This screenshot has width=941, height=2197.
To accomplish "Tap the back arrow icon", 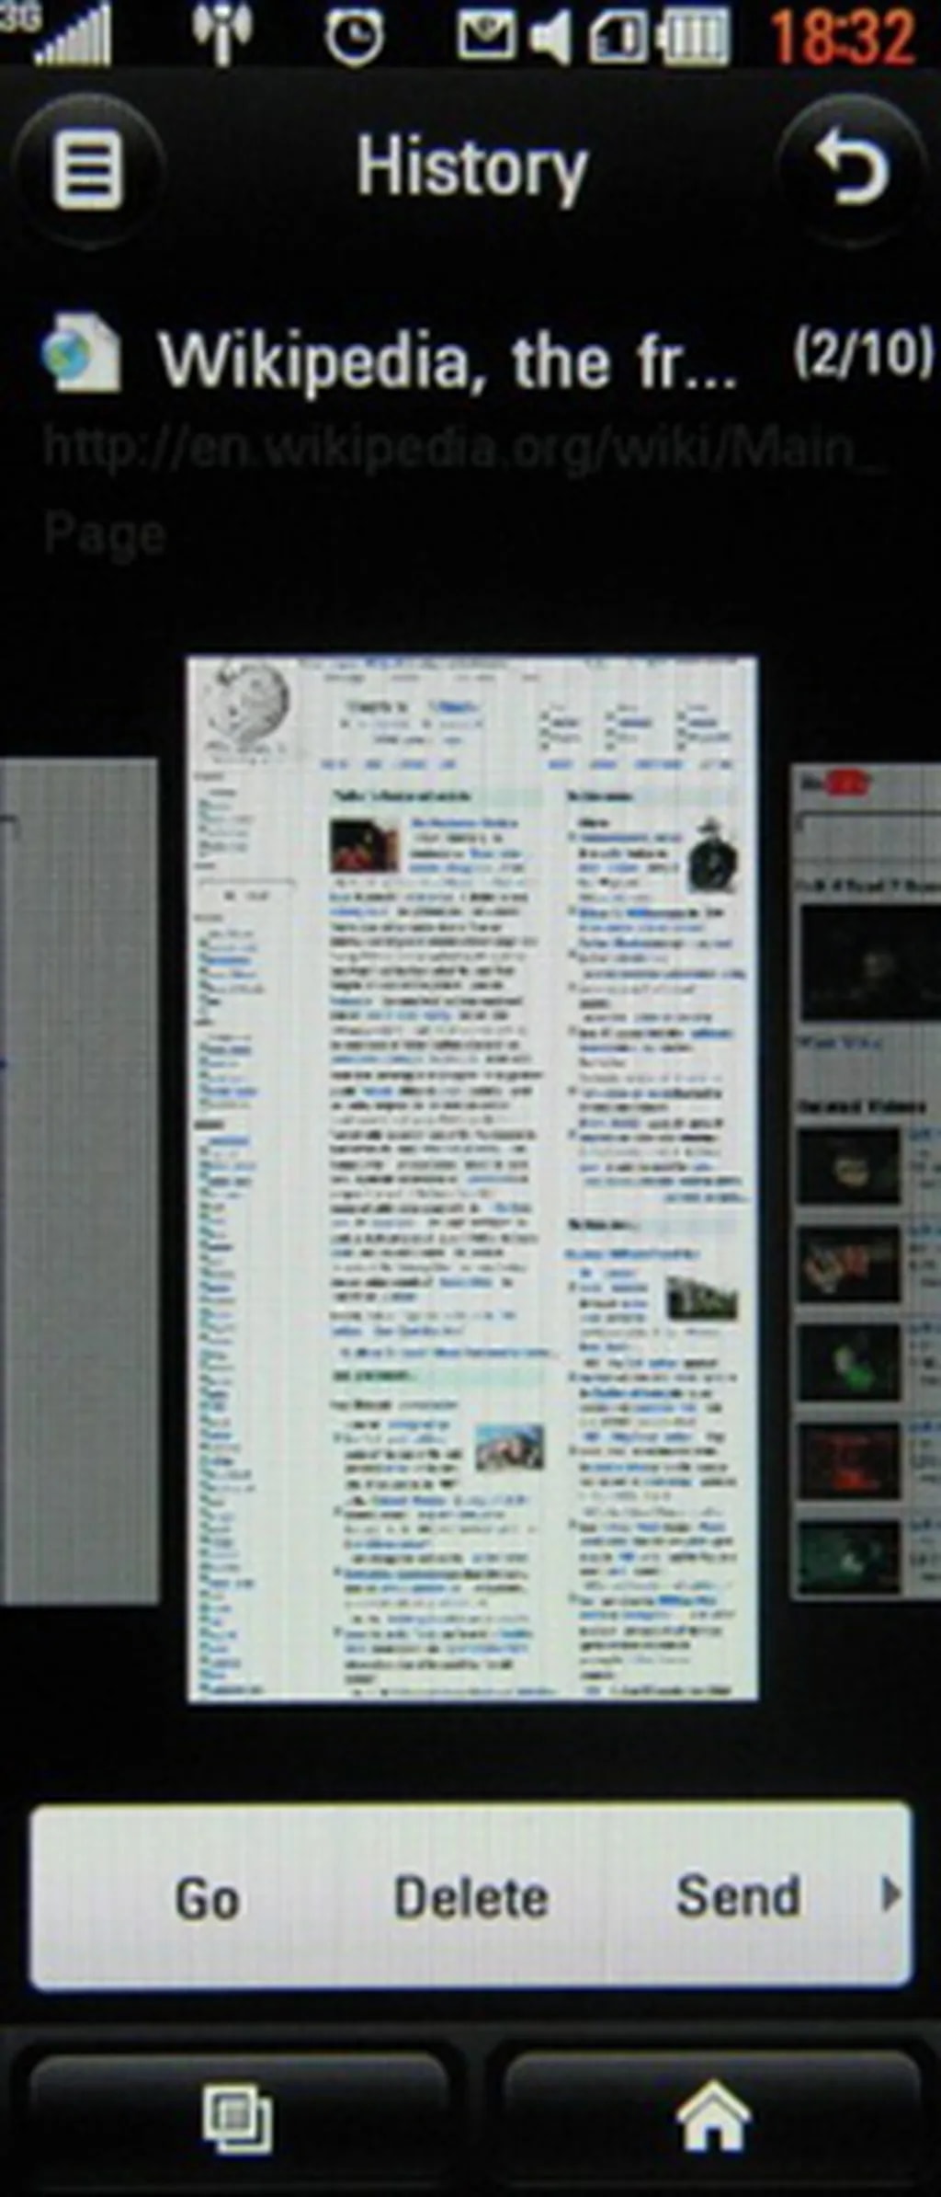I will tap(853, 170).
